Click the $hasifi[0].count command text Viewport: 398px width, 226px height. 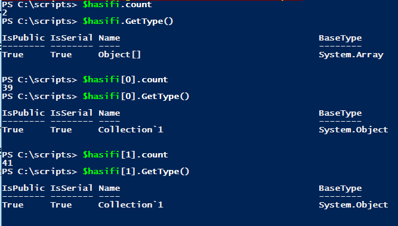pos(125,80)
